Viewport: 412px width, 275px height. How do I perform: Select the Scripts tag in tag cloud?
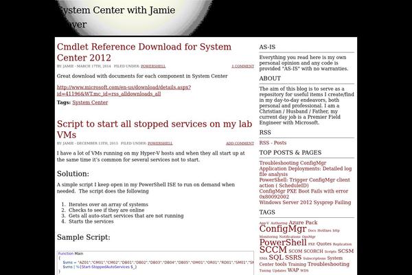pyautogui.click(x=330, y=252)
